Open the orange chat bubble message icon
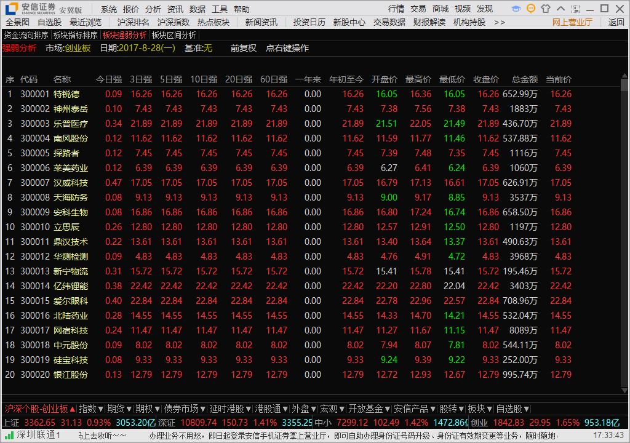This screenshot has width=630, height=443. pos(531,9)
